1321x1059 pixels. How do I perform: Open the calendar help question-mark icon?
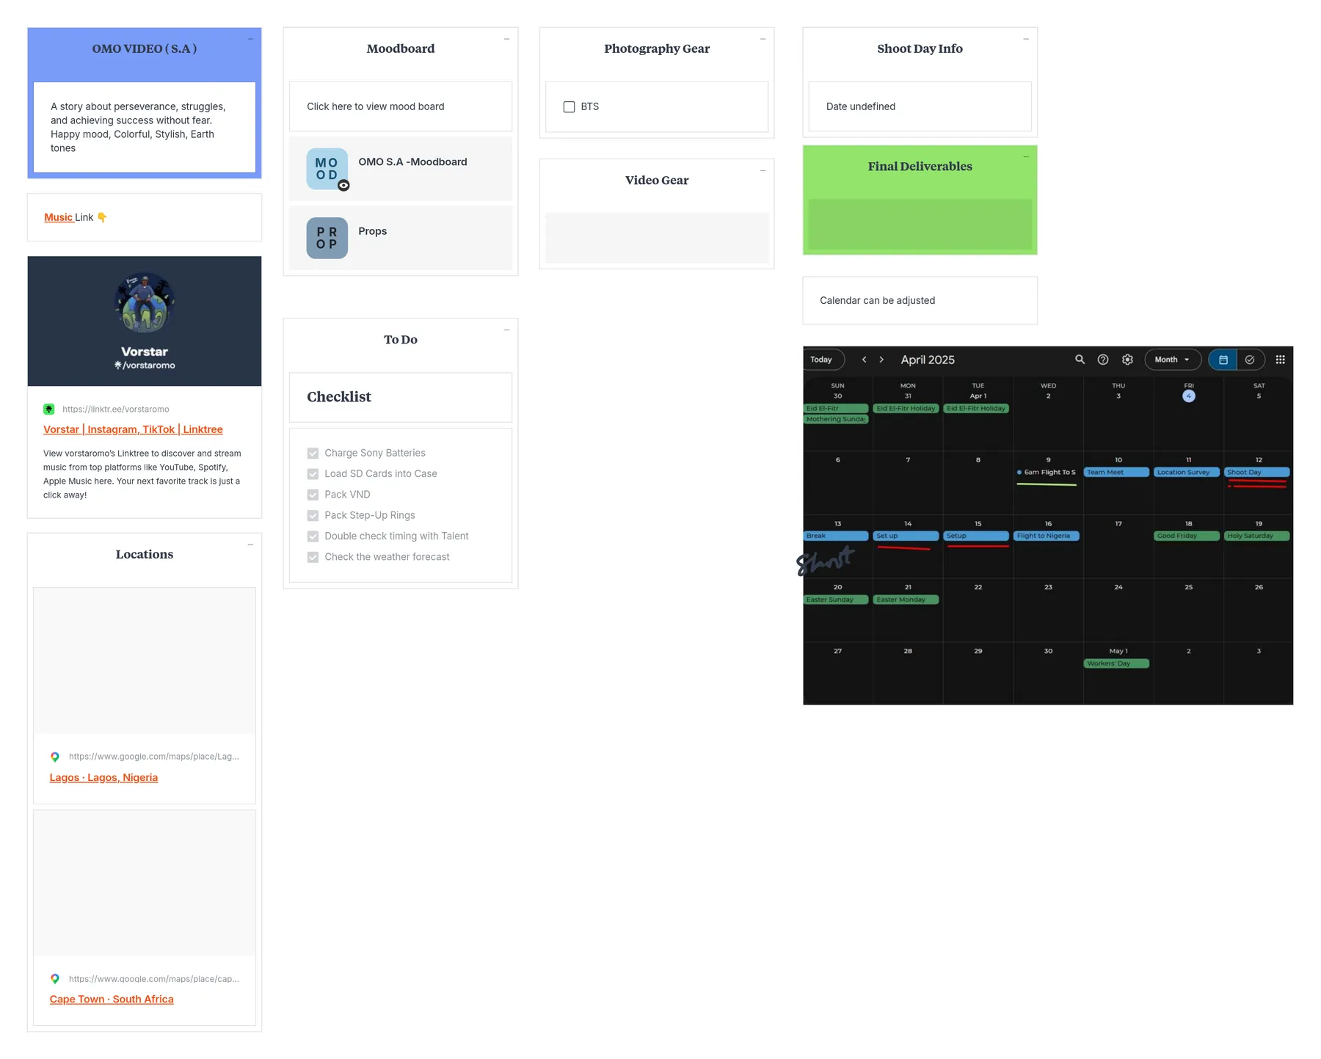point(1103,360)
